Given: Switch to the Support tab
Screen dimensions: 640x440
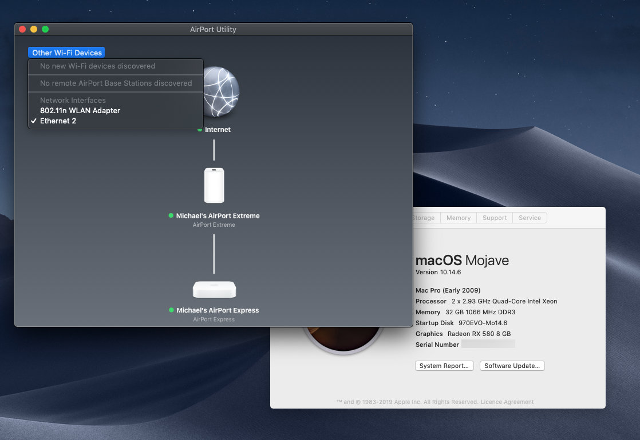Looking at the screenshot, I should [495, 218].
